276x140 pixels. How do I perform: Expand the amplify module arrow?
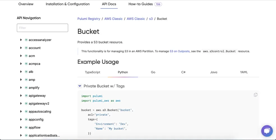coord(21,88)
